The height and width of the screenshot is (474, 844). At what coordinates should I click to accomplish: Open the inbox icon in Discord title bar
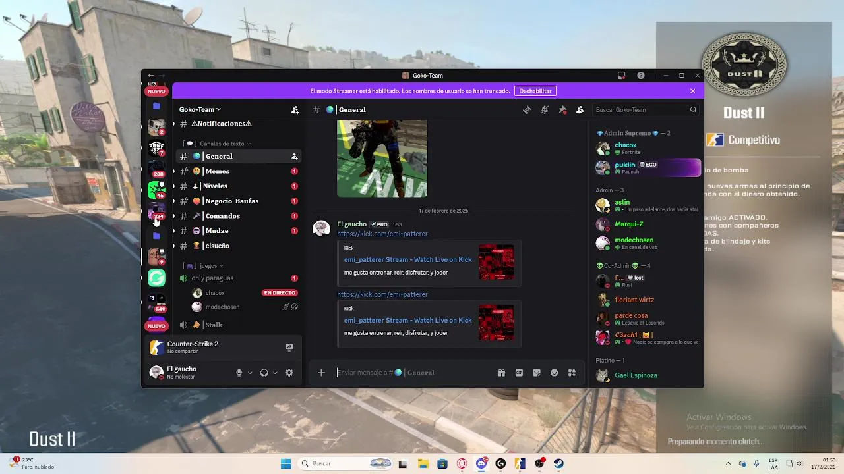click(x=621, y=76)
